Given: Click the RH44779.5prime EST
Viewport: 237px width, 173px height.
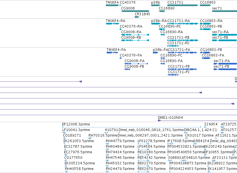Looking at the screenshot, I should pyautogui.click(x=107, y=144).
